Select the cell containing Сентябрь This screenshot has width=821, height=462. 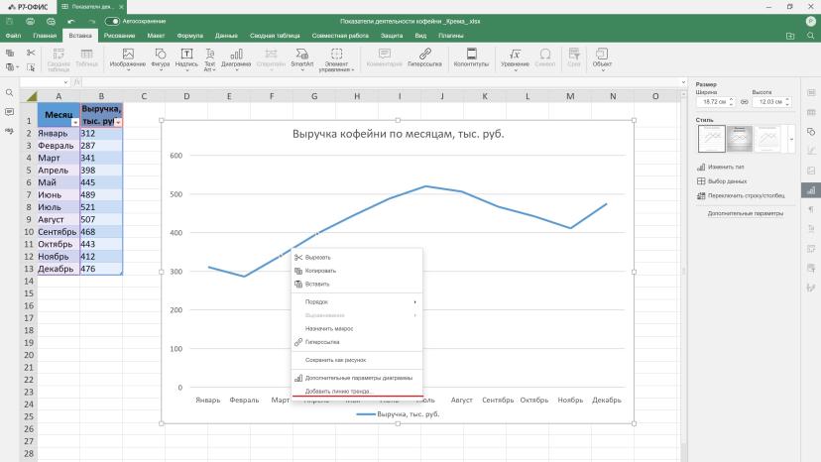click(x=59, y=232)
